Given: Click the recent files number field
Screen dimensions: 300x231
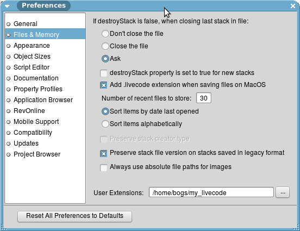Looking at the screenshot, I should (x=204, y=98).
